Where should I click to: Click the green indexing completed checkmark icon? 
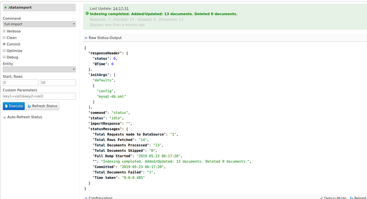87,14
